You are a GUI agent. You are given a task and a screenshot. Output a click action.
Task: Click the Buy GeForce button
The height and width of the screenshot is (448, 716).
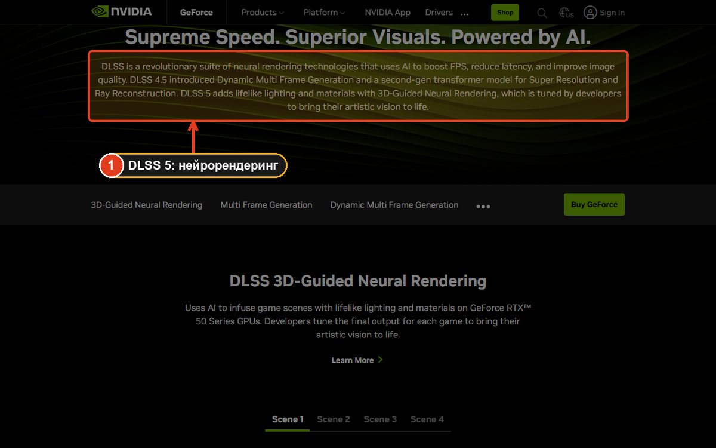tap(594, 204)
